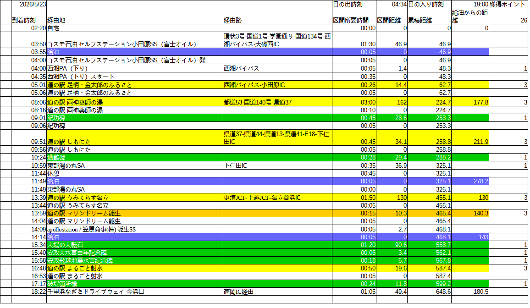Click the 日の出時刻 header cell
Viewport: 530px width, 308px height.
[x=354, y=4]
